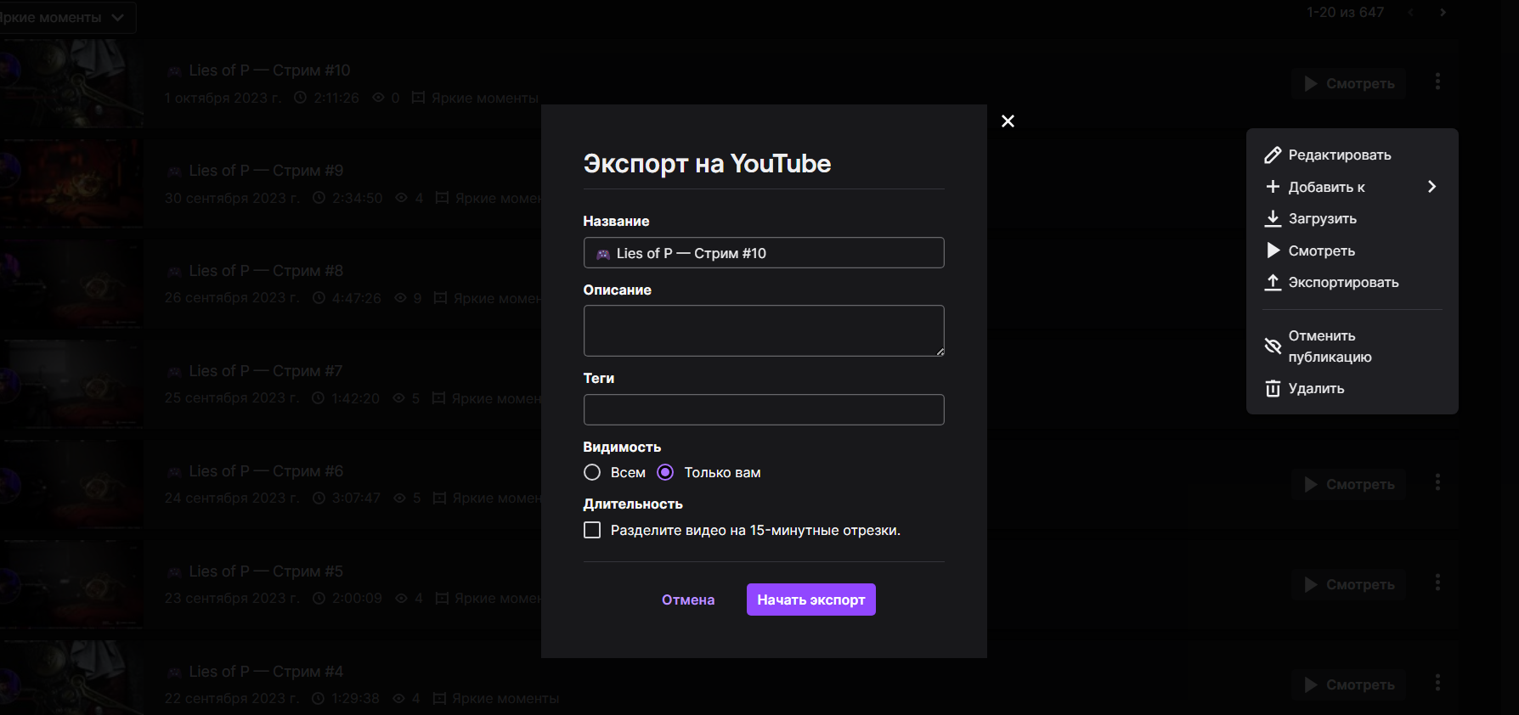Image resolution: width=1519 pixels, height=715 pixels.
Task: Enable splitting video into 15-minute segments
Action: [592, 530]
